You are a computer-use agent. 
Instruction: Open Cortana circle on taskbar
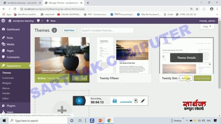click(72, 121)
